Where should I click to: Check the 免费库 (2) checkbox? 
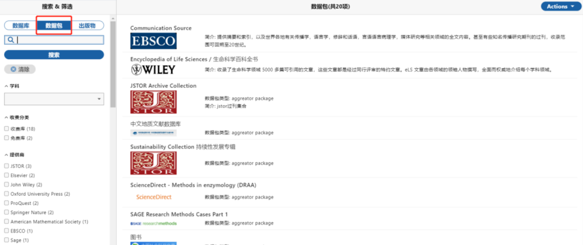click(6, 138)
